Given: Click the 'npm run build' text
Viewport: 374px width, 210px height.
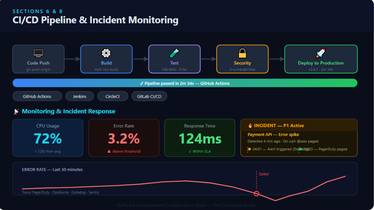Looking at the screenshot, I should click(106, 70).
